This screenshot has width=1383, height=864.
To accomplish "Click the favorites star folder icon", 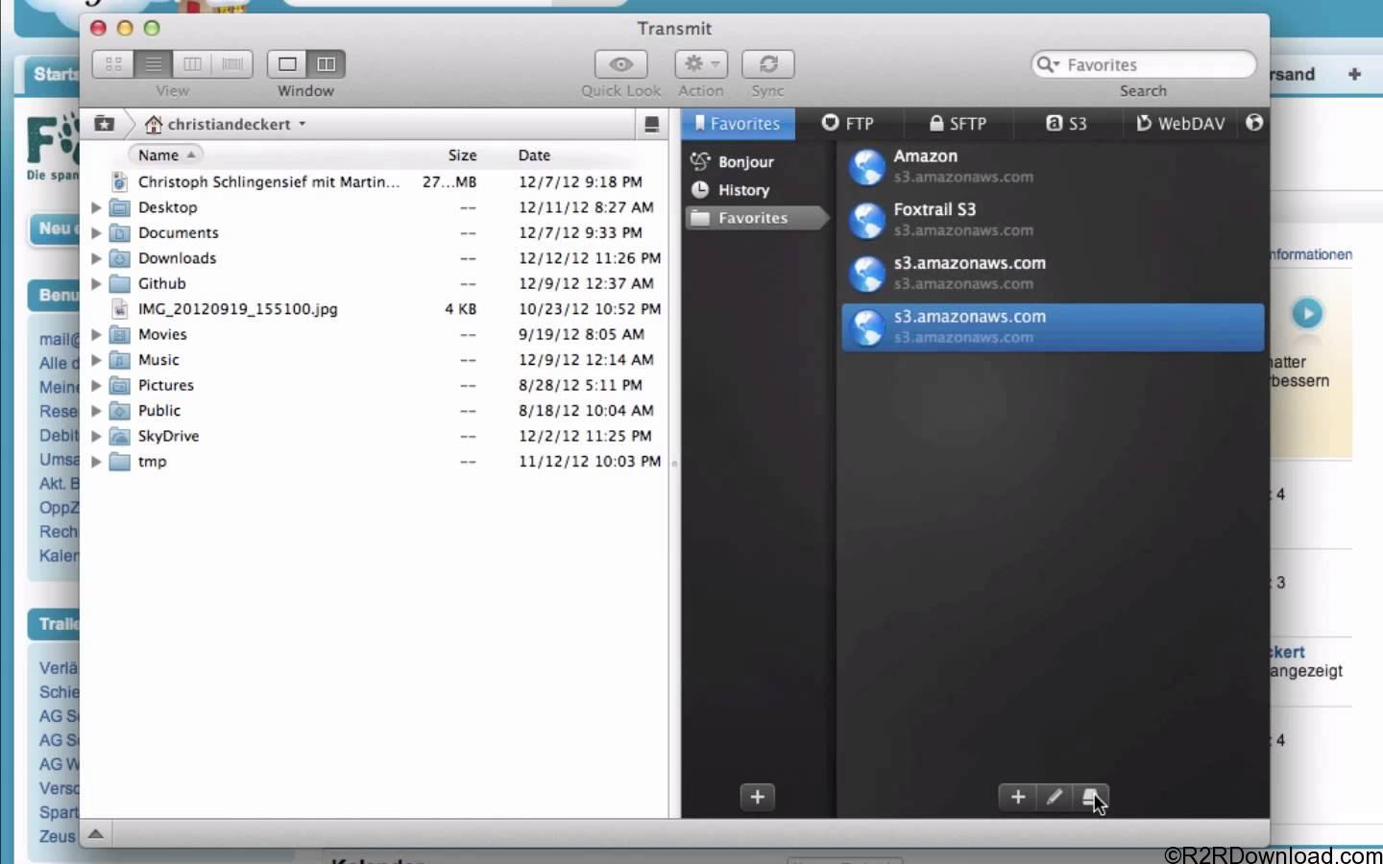I will point(104,124).
